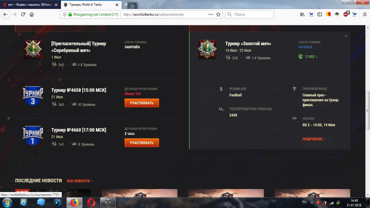Click the Golden Ball tournament trophy icon
The image size is (370, 208).
(x=207, y=49)
